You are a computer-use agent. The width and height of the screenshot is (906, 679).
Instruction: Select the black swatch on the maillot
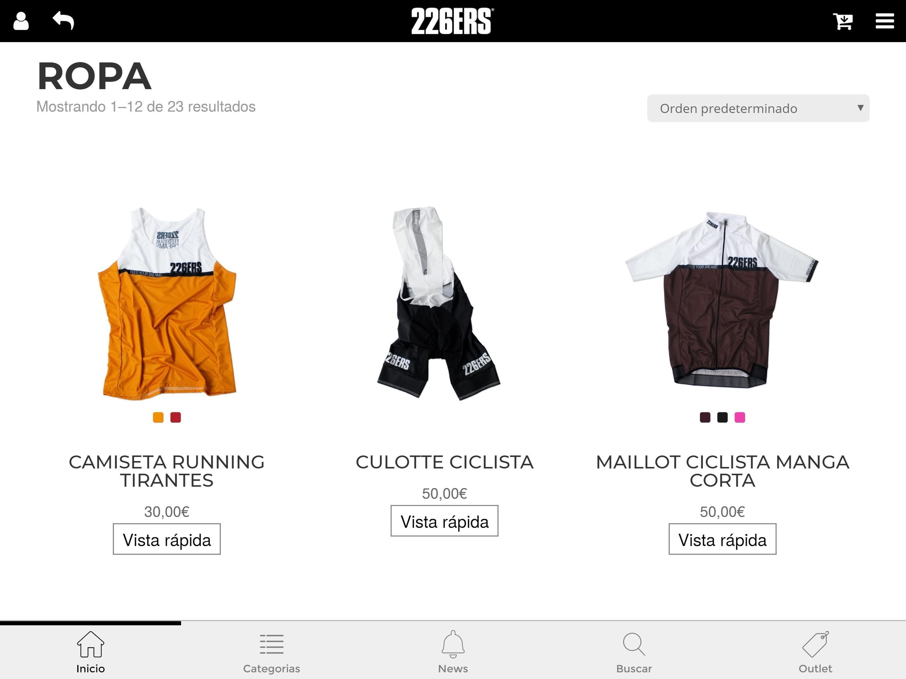(x=723, y=417)
